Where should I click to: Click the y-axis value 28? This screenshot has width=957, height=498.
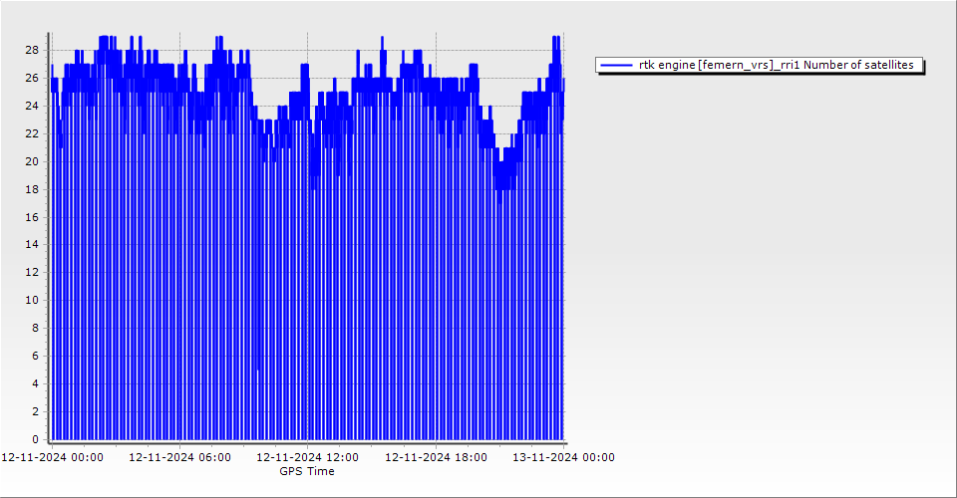[32, 50]
